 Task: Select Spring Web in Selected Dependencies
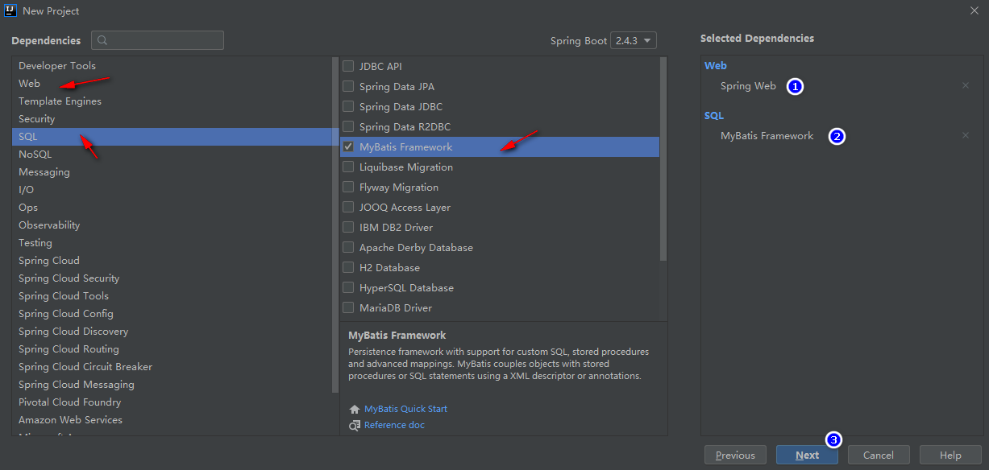pos(748,86)
